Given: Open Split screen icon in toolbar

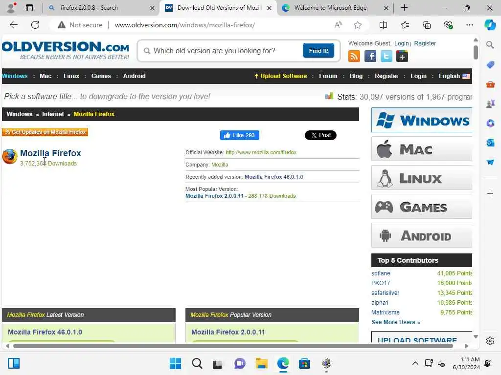Looking at the screenshot, I should point(383,25).
